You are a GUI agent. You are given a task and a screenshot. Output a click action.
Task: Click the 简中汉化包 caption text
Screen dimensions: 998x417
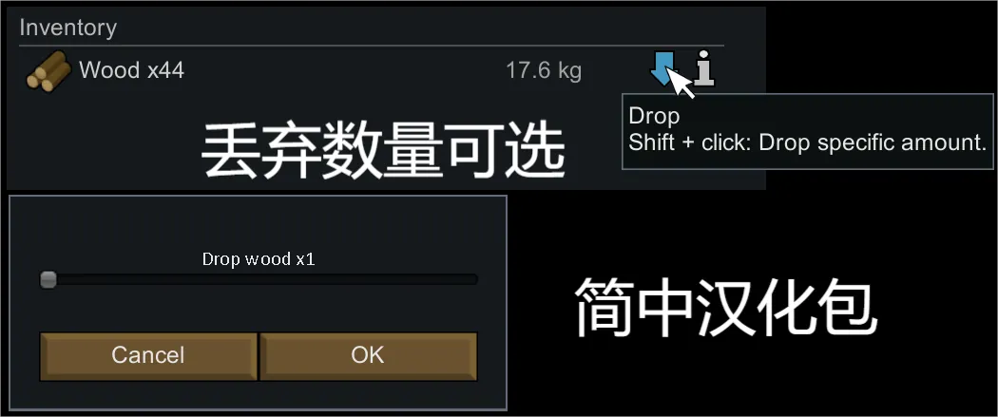coord(726,309)
